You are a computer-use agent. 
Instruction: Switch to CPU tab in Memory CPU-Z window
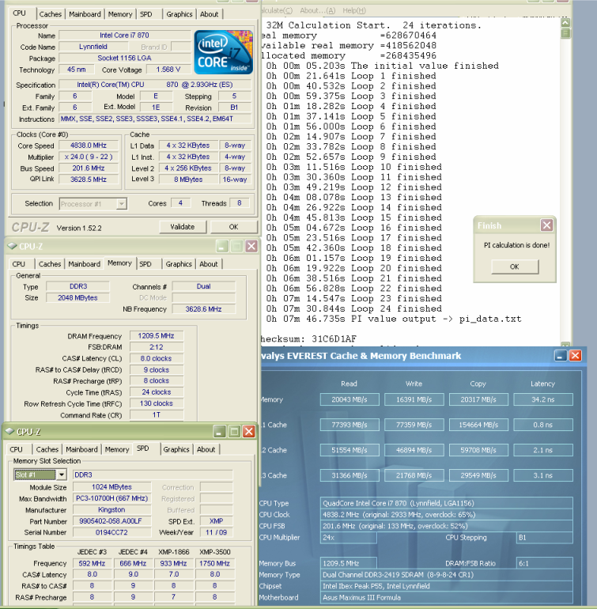coord(19,264)
